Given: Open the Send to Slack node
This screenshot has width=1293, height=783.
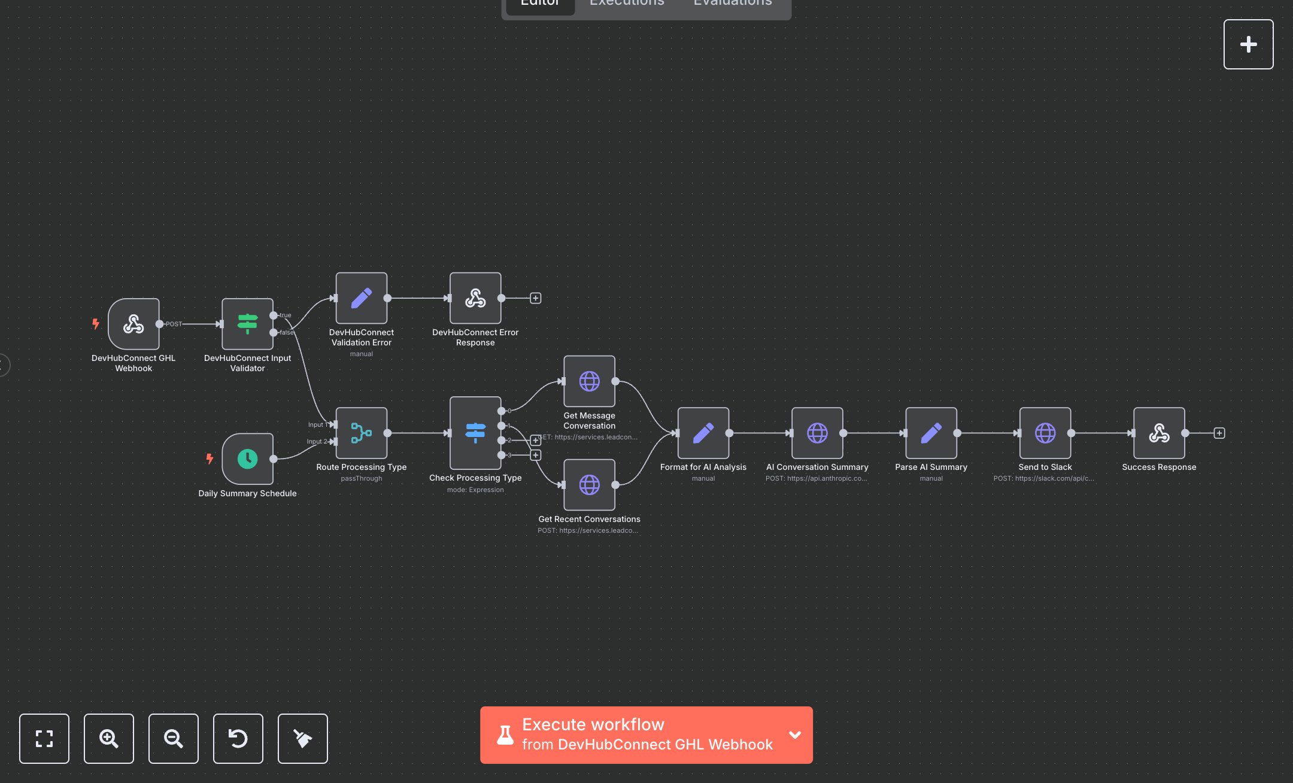Looking at the screenshot, I should coord(1045,433).
